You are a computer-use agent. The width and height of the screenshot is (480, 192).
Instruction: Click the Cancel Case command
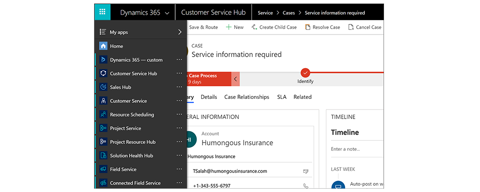pyautogui.click(x=365, y=27)
